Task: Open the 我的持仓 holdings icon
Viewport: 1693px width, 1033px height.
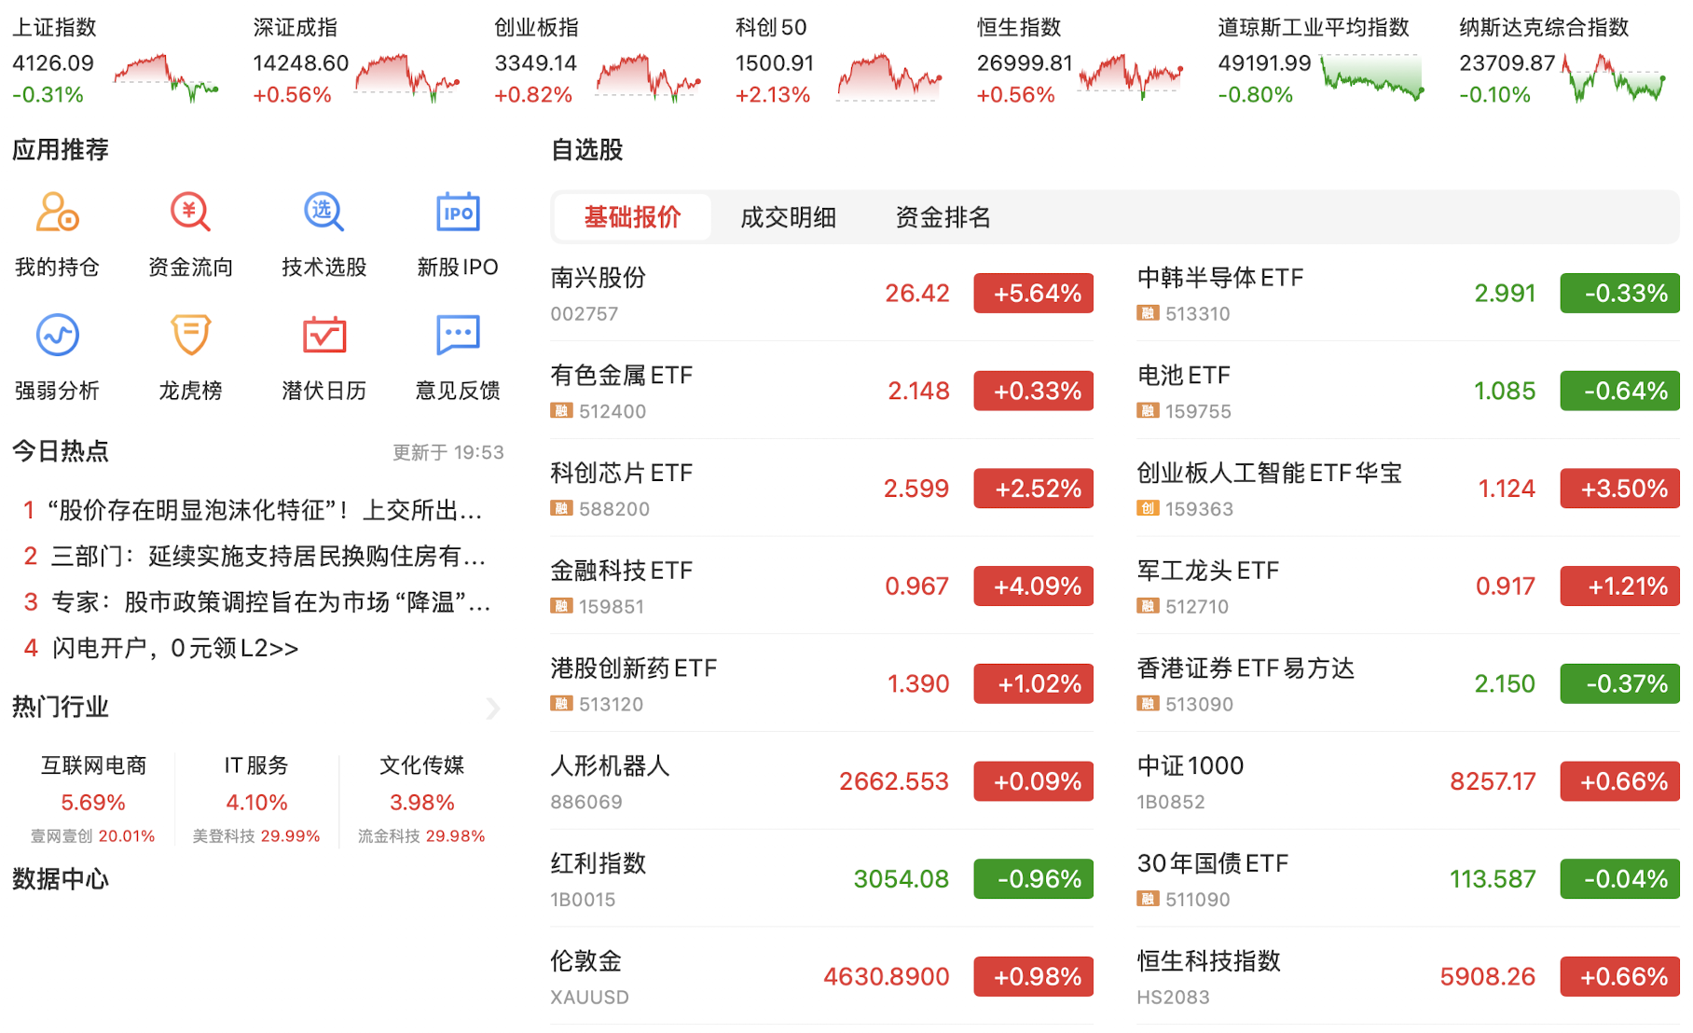Action: 57,213
